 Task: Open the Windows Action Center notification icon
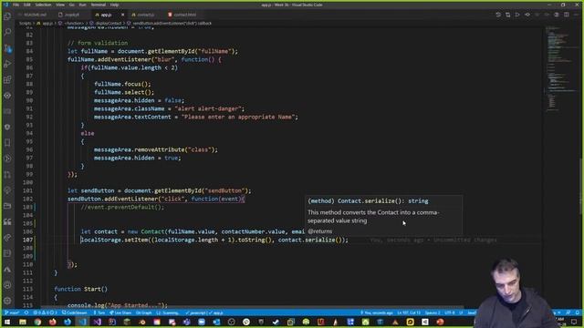tap(574, 322)
